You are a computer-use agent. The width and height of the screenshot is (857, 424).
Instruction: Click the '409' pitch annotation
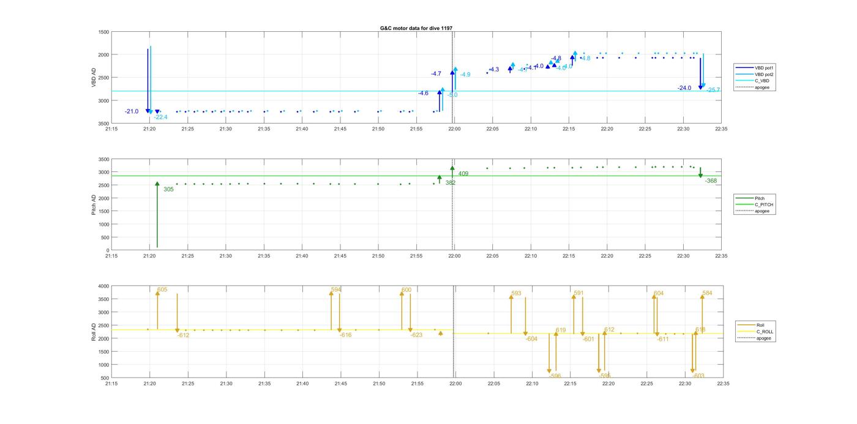click(463, 174)
